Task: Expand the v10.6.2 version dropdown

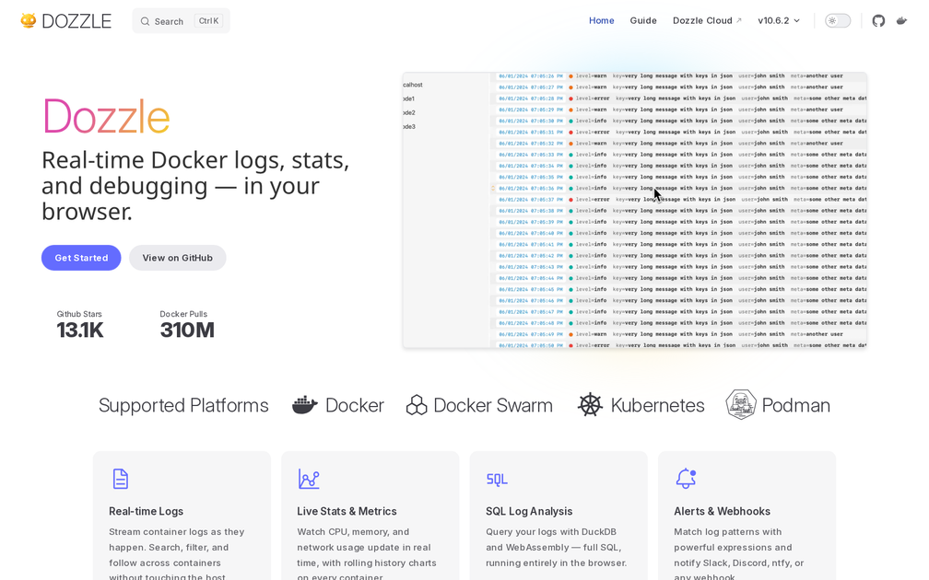Action: point(779,20)
